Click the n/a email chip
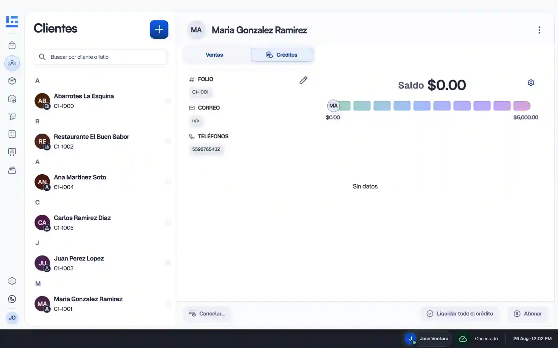This screenshot has width=558, height=348. click(x=196, y=121)
